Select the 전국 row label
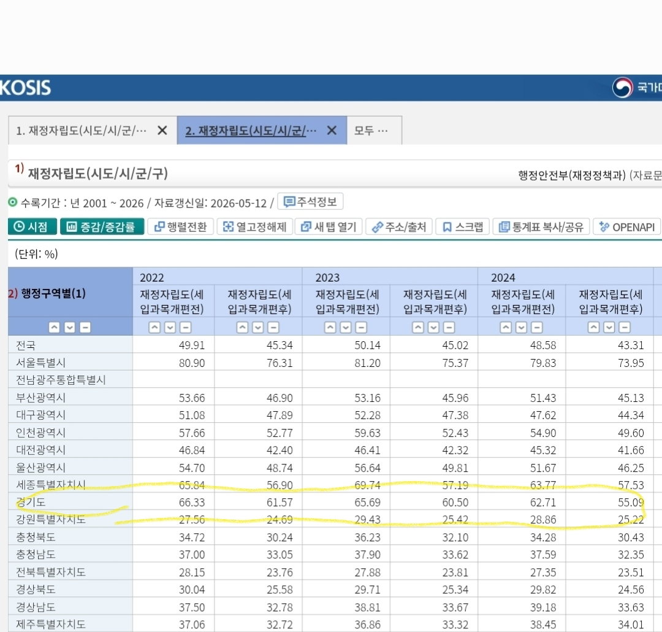The height and width of the screenshot is (632, 662). point(26,345)
